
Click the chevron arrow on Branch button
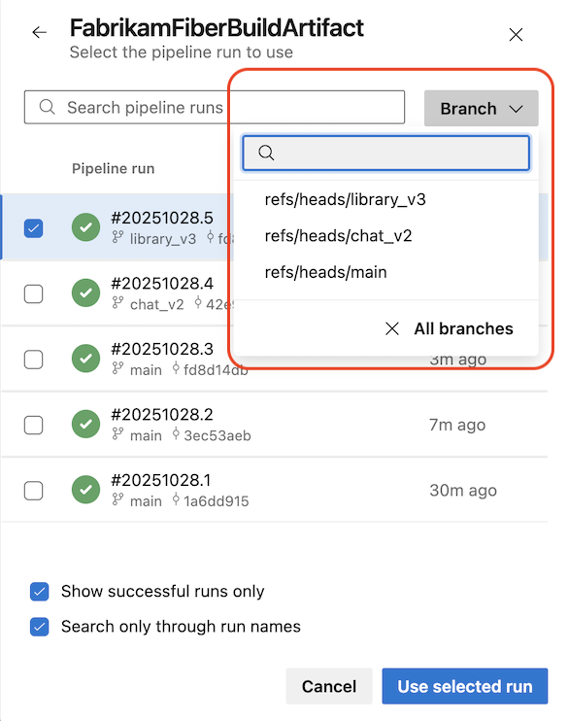(x=517, y=109)
